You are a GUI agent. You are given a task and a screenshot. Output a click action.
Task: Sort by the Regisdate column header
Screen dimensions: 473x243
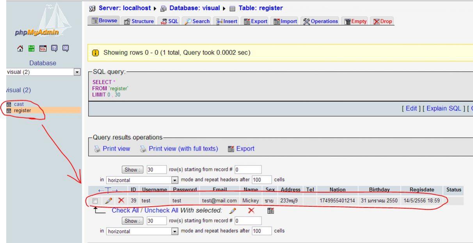(422, 190)
